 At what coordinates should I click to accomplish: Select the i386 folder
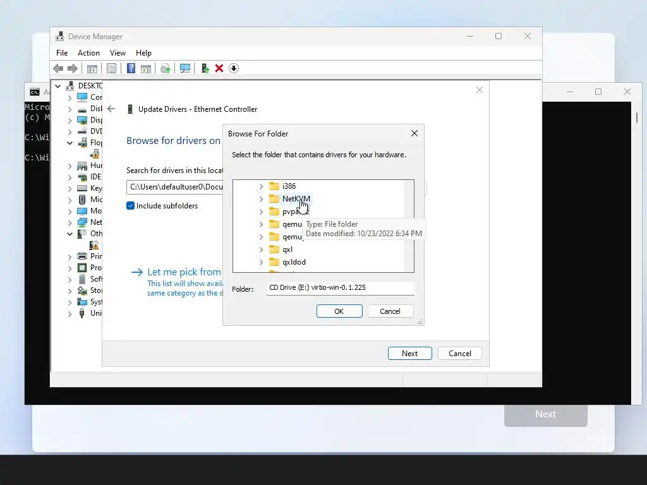pos(289,186)
